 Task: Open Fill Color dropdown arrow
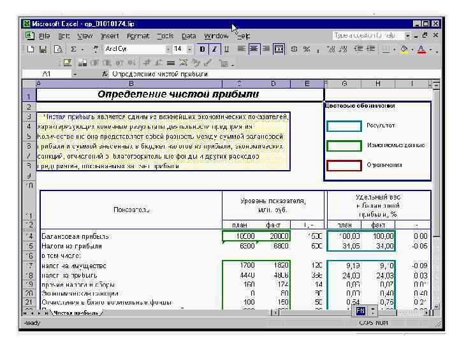(412, 50)
